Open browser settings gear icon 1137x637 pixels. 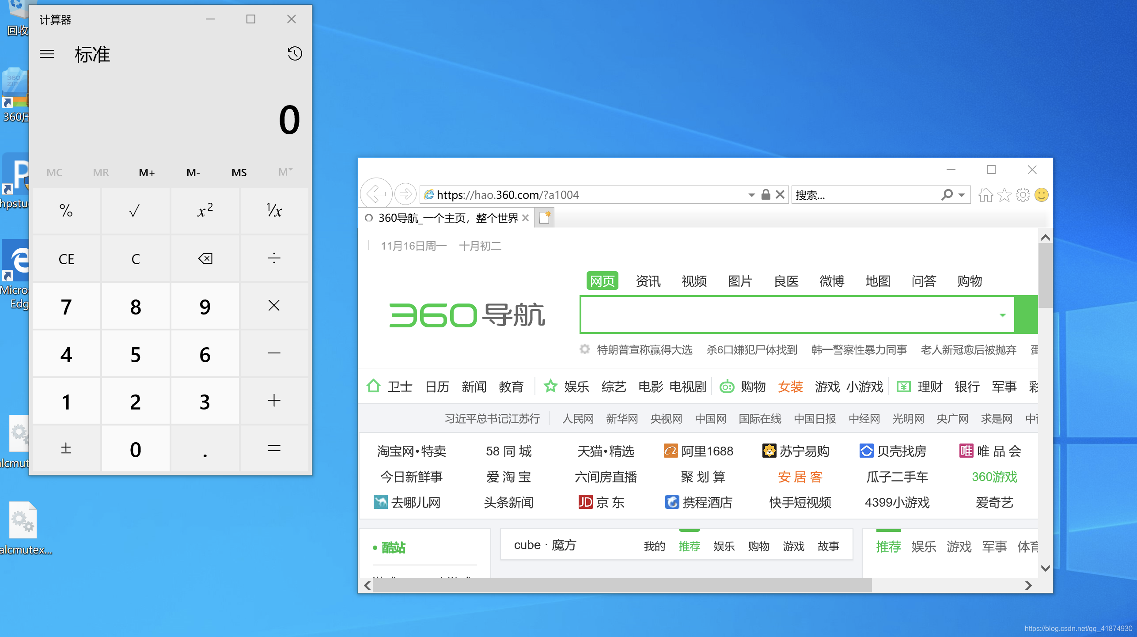[1023, 194]
